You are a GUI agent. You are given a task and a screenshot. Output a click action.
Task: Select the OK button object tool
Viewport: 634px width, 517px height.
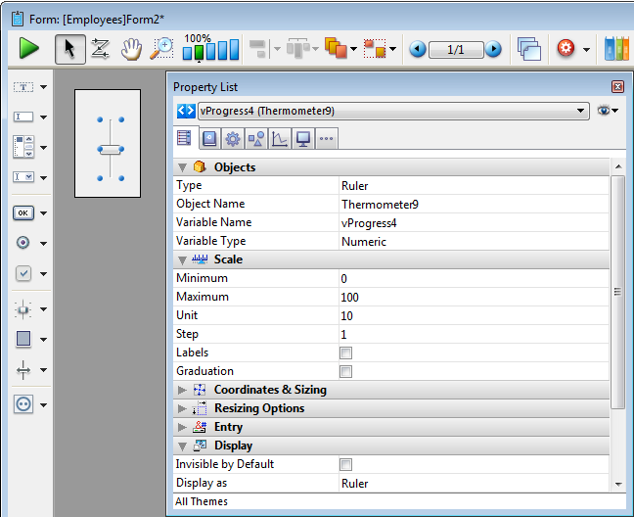(23, 212)
